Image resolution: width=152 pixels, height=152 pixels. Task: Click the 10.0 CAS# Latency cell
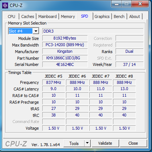(77, 89)
